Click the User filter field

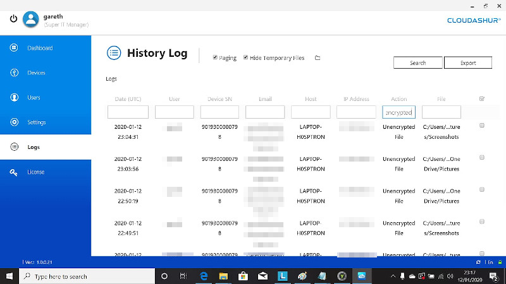(175, 112)
